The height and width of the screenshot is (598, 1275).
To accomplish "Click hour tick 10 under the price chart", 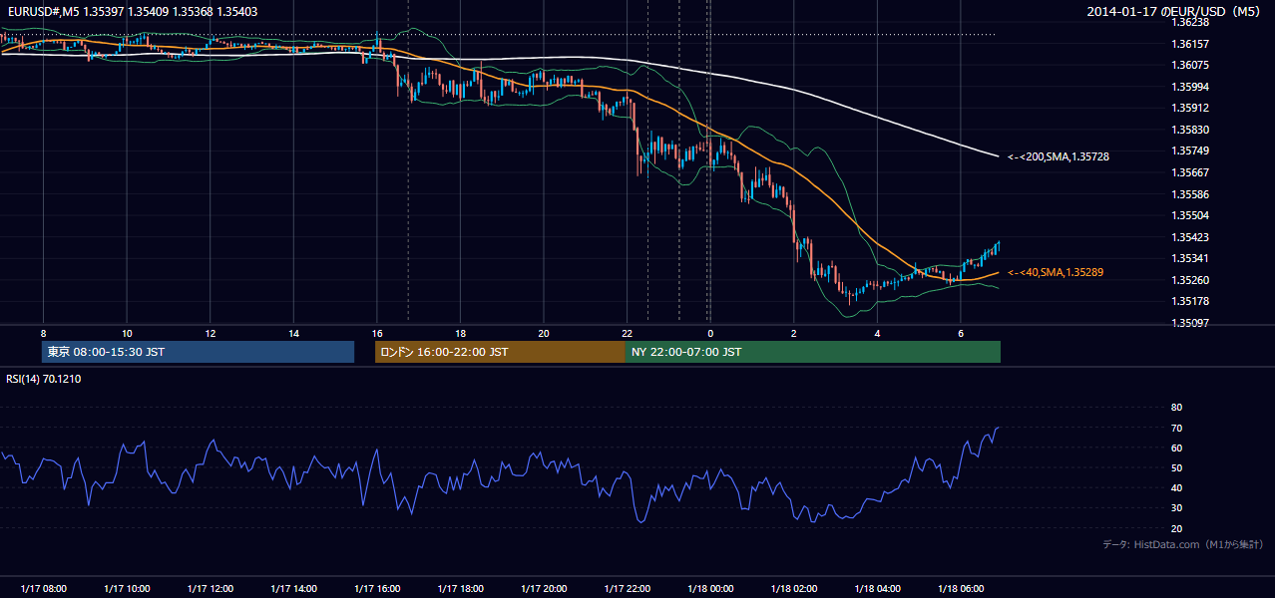I will pyautogui.click(x=127, y=333).
